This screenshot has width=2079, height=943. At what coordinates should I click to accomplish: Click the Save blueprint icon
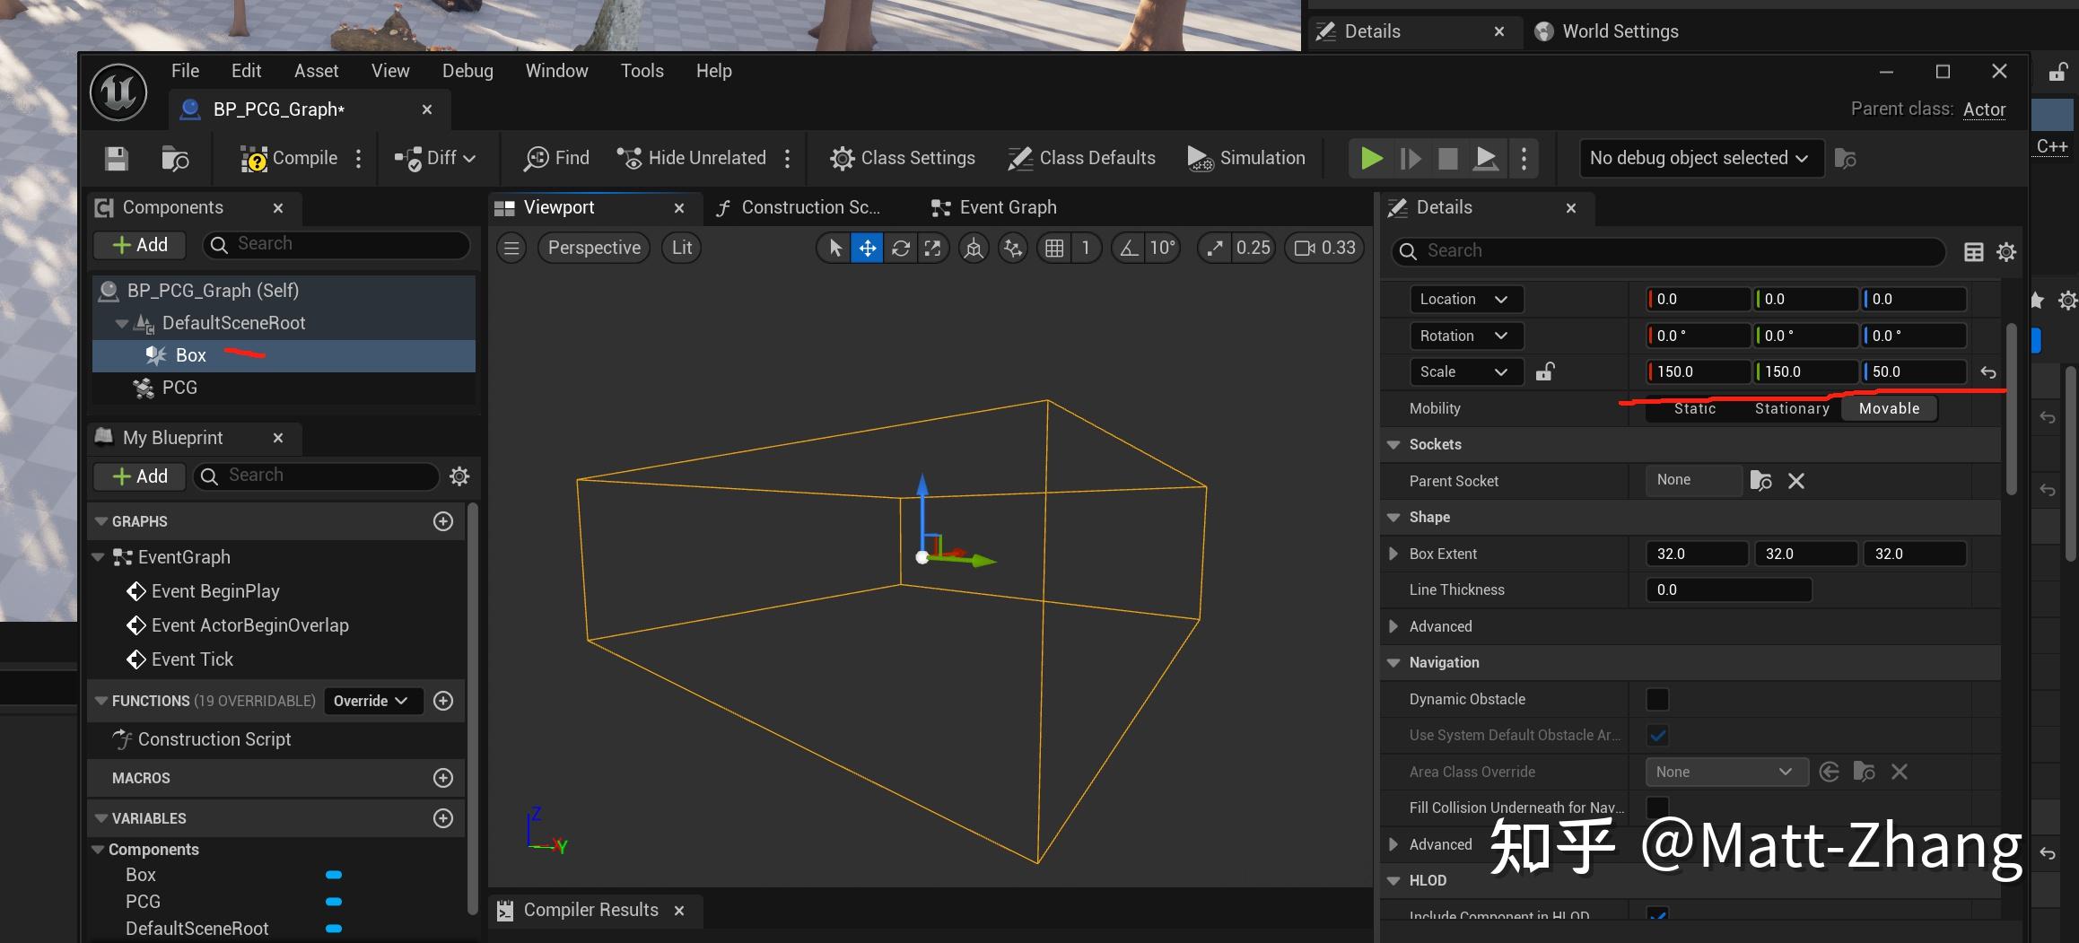coord(117,159)
